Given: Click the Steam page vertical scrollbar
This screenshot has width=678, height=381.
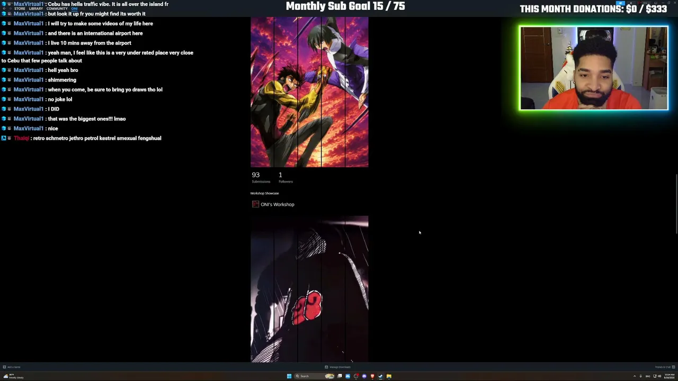Looking at the screenshot, I should [x=676, y=204].
